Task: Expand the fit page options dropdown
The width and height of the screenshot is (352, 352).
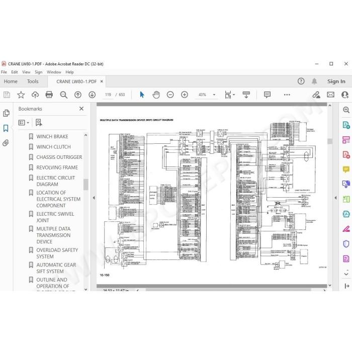Action: (234, 95)
